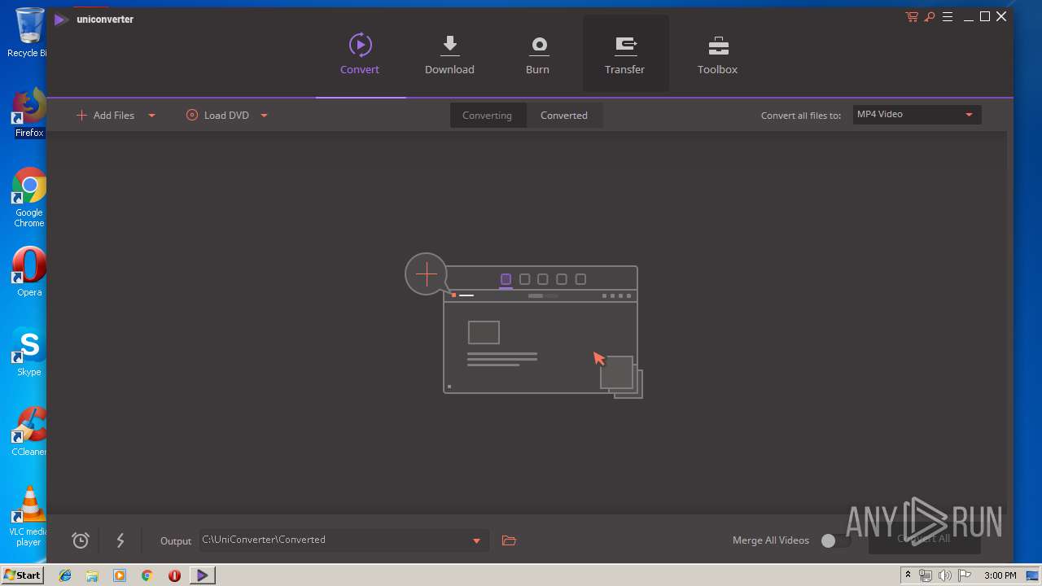1042x586 pixels.
Task: Open the media player taskbar icon
Action: tap(120, 575)
